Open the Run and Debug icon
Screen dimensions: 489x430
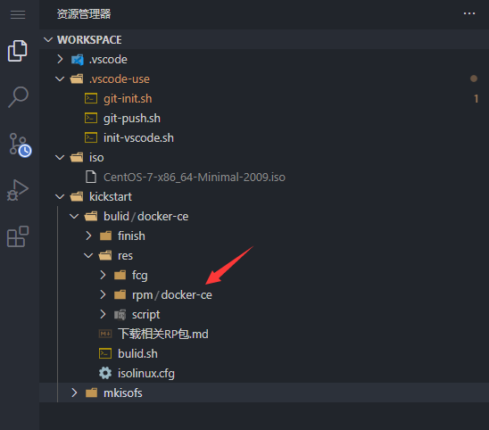[x=18, y=190]
